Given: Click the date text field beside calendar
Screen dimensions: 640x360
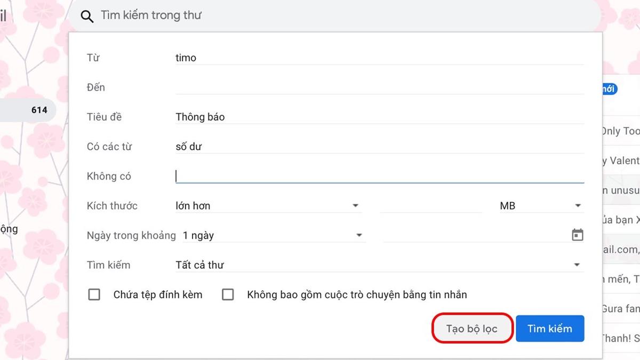Looking at the screenshot, I should (475, 235).
